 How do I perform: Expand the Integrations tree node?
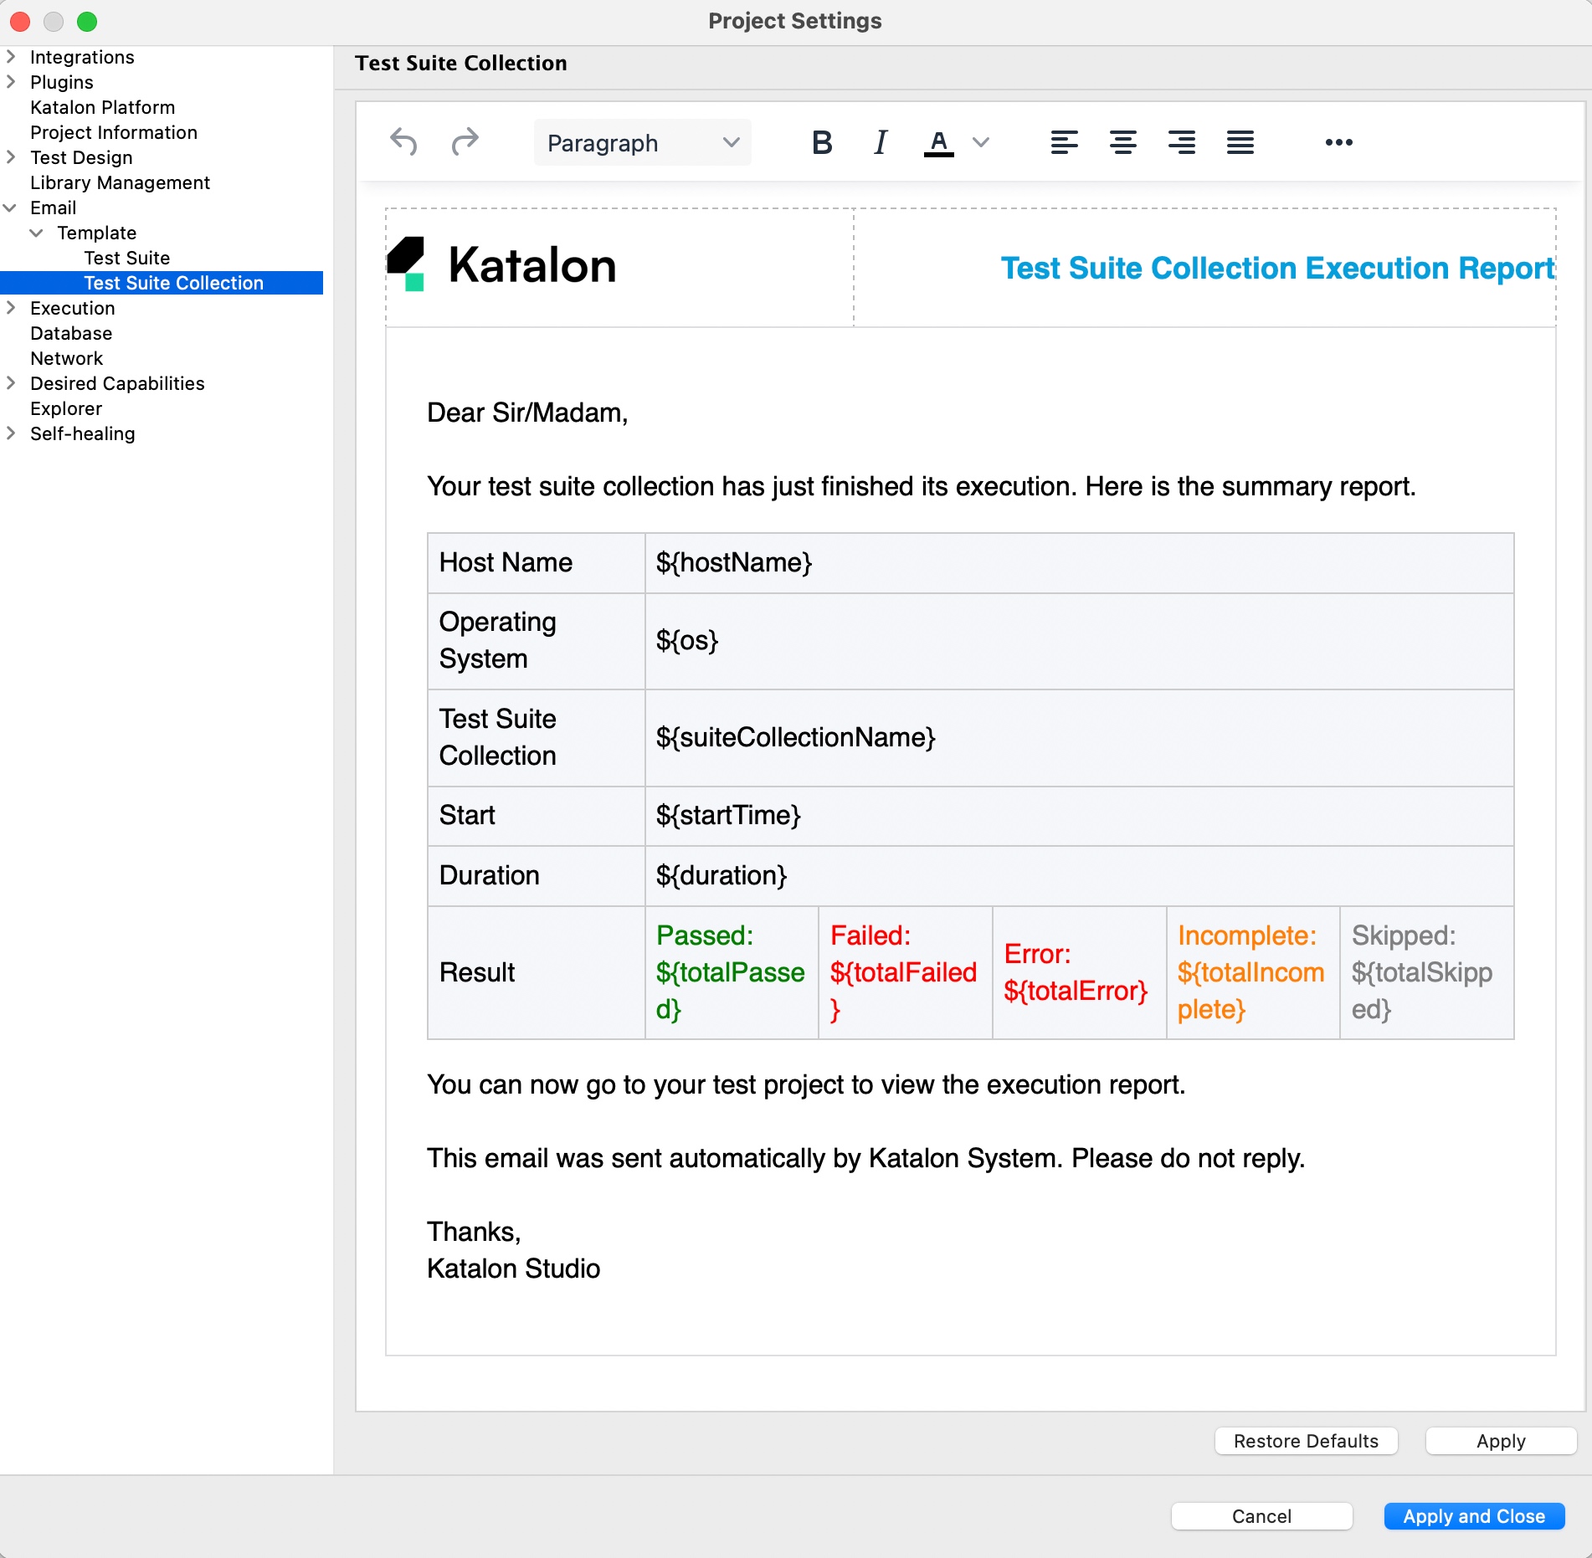(x=11, y=57)
